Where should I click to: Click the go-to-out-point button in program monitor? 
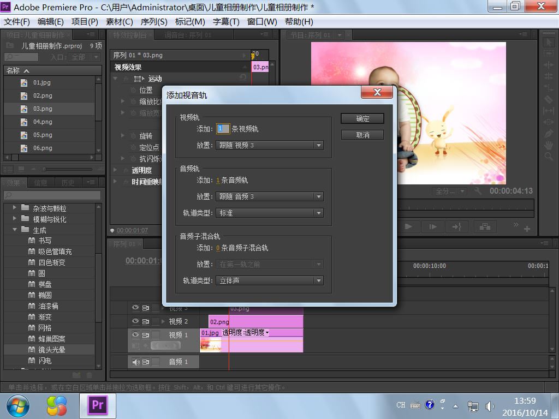coord(457,226)
